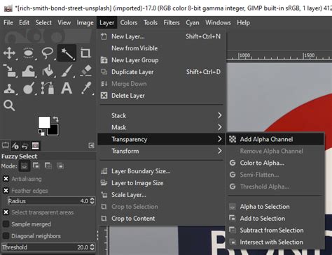332x255 pixels.
Task: Select the Bucket Fill tool
Action: coord(48,71)
